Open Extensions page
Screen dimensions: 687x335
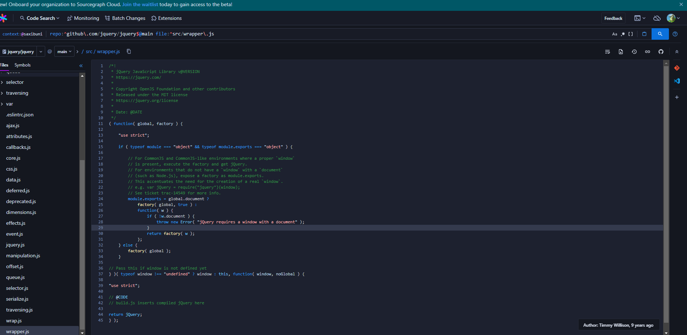pos(166,18)
